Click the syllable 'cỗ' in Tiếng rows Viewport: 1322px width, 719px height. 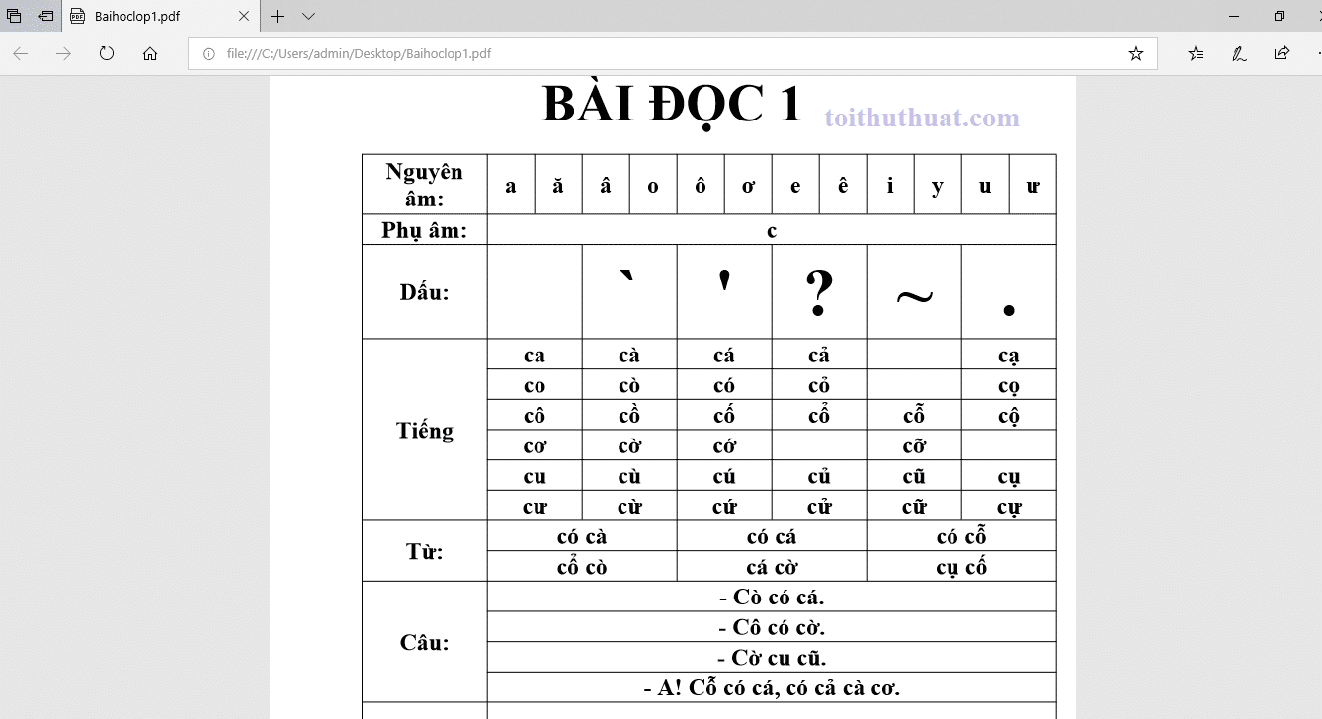[x=914, y=415]
